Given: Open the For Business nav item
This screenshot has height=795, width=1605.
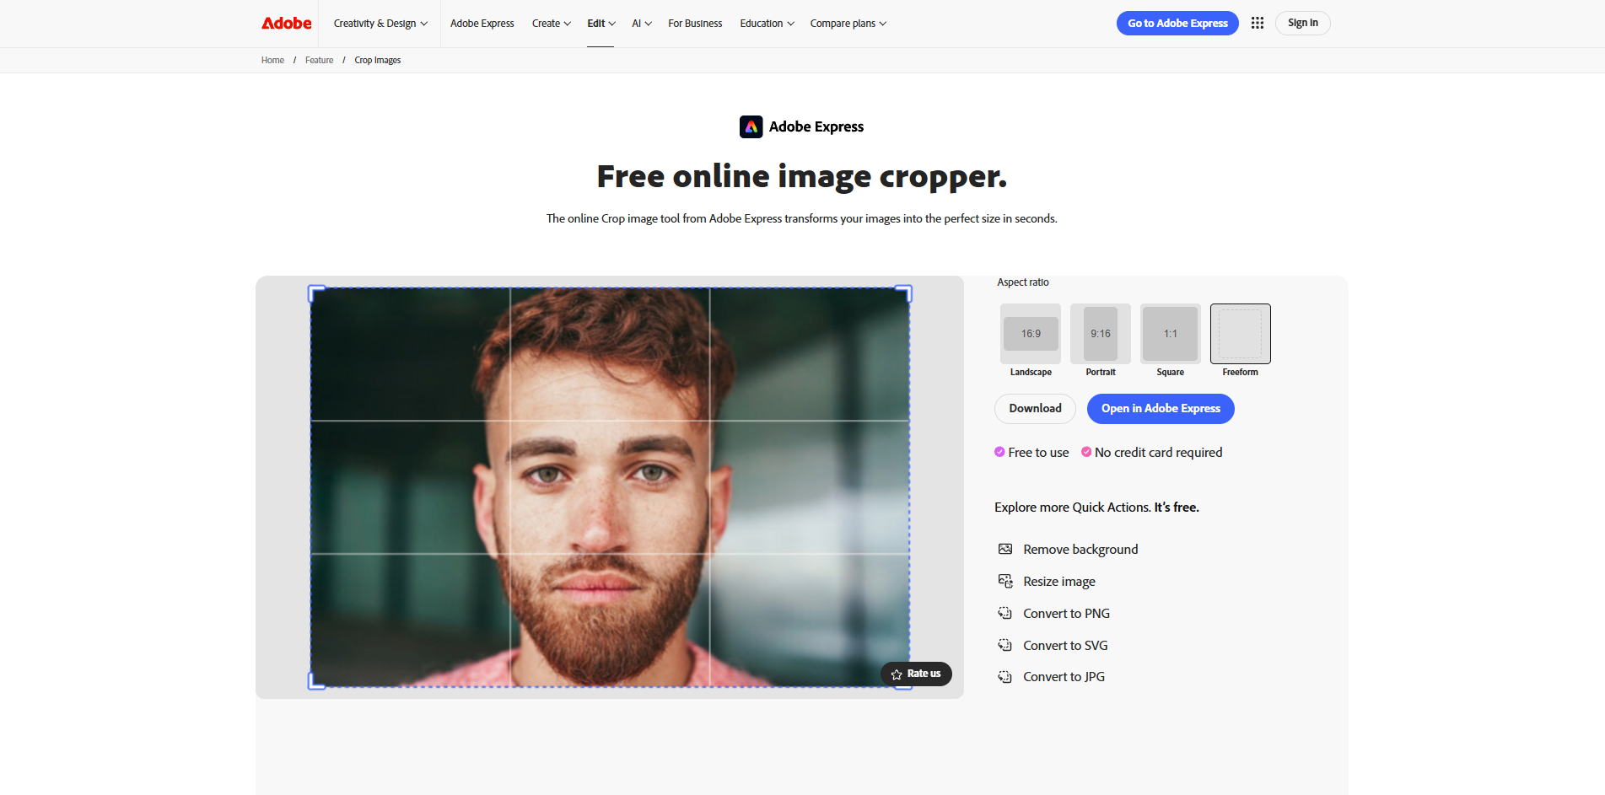Looking at the screenshot, I should (695, 24).
